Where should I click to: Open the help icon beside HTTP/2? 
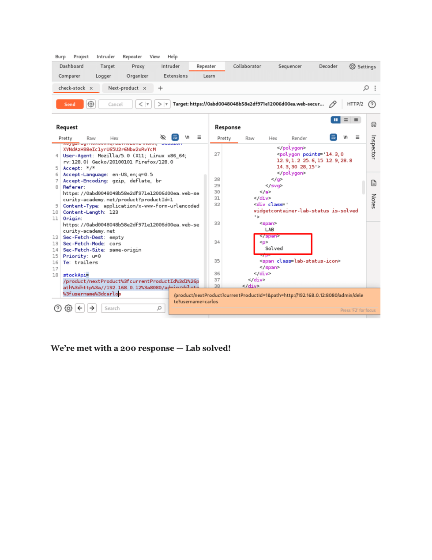372,104
